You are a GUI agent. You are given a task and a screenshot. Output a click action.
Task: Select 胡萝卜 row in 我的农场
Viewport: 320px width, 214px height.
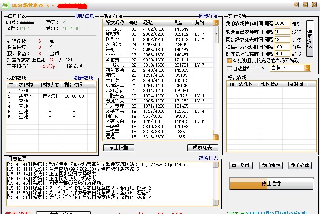(x=51, y=96)
